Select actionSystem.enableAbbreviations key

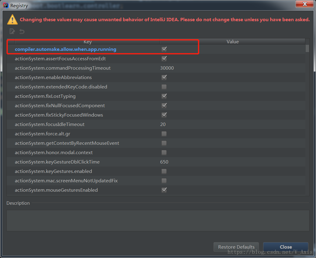(53, 77)
